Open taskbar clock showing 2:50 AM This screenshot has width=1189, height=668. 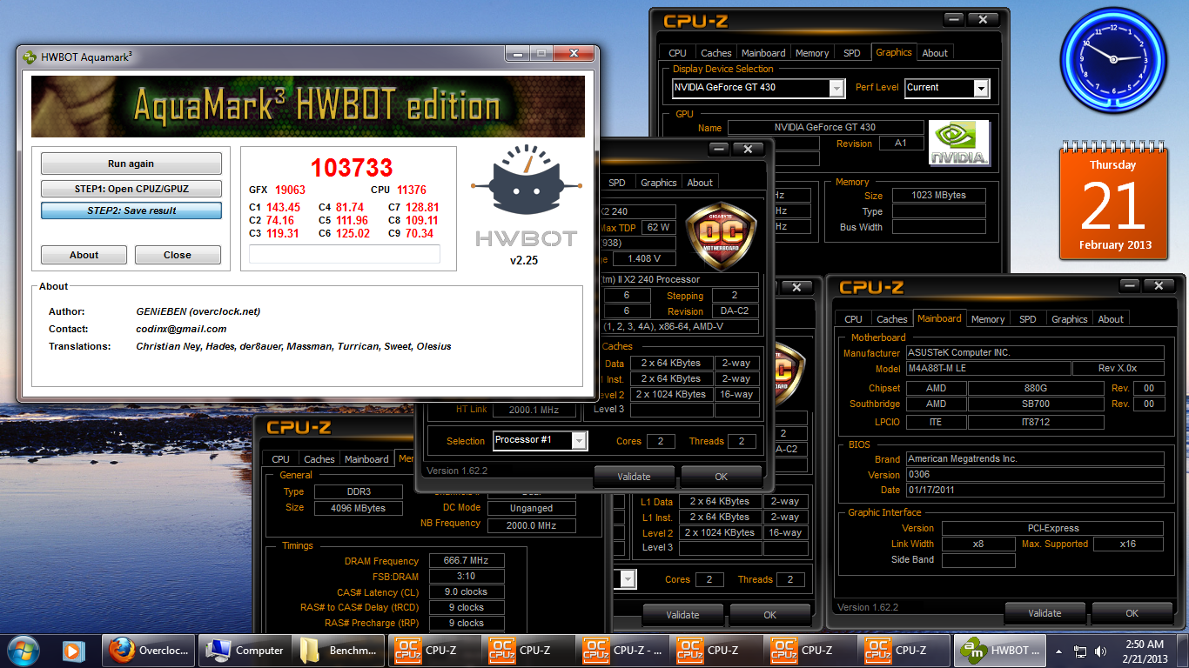[1143, 651]
